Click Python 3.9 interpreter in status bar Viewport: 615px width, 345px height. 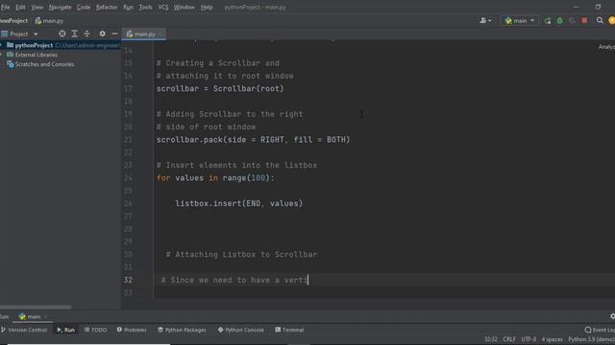pyautogui.click(x=591, y=339)
